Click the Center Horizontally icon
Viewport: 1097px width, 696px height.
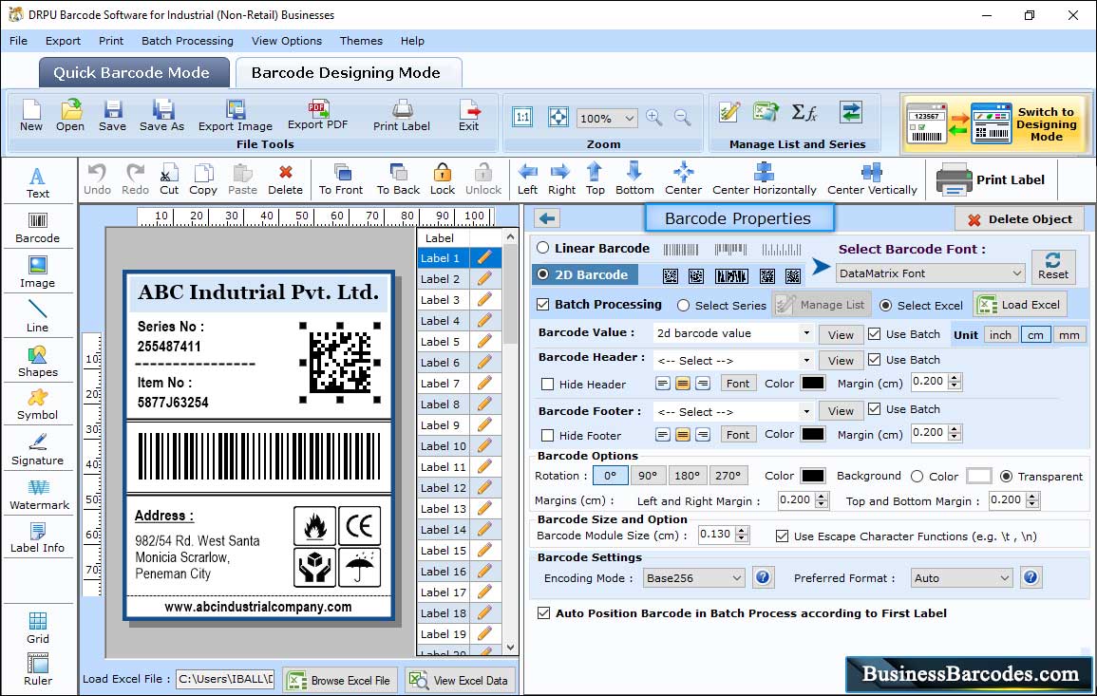[x=764, y=179]
